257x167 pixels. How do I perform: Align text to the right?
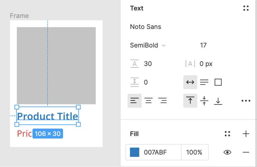point(162,101)
